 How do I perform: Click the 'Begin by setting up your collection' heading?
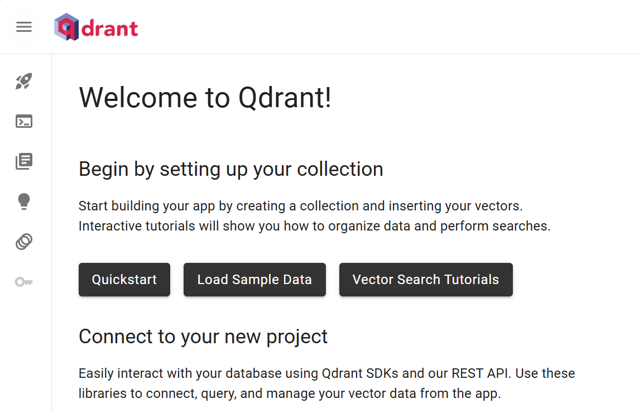pos(231,169)
